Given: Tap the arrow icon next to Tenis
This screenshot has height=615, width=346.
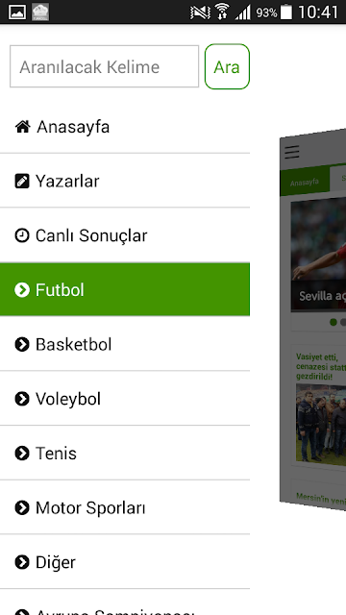Looking at the screenshot, I should click(22, 454).
